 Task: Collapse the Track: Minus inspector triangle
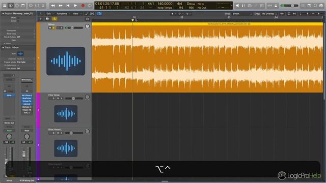pyautogui.click(x=3, y=47)
